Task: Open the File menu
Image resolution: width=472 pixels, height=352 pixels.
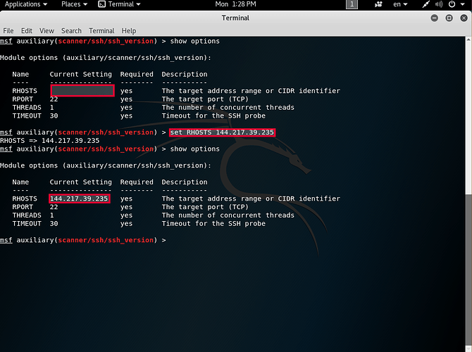Action: [8, 31]
